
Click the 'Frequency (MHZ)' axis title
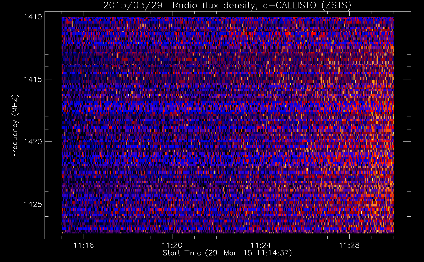(15, 126)
